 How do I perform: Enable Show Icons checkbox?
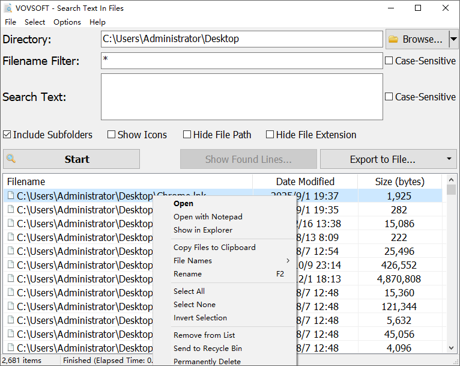point(111,135)
